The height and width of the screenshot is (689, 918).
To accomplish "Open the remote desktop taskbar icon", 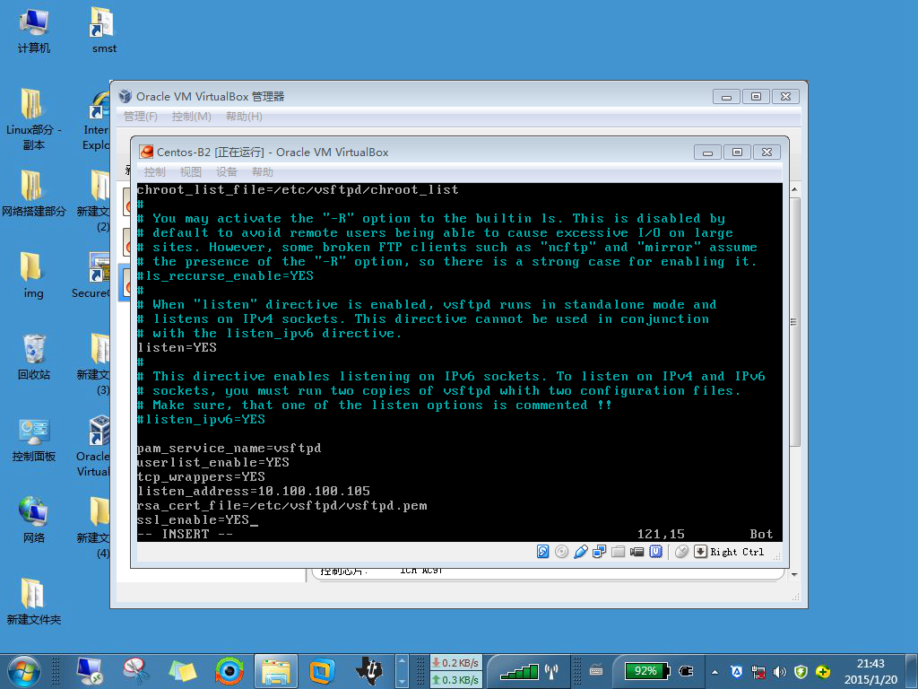I will point(90,671).
